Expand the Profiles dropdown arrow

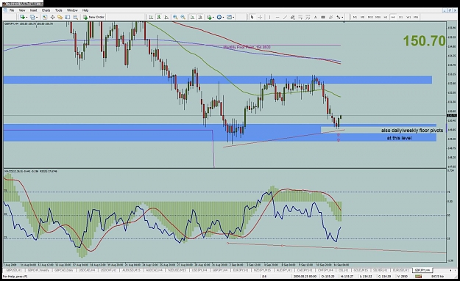coord(37,18)
